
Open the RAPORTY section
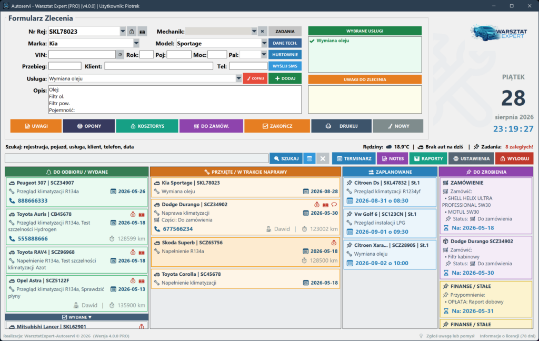click(428, 158)
